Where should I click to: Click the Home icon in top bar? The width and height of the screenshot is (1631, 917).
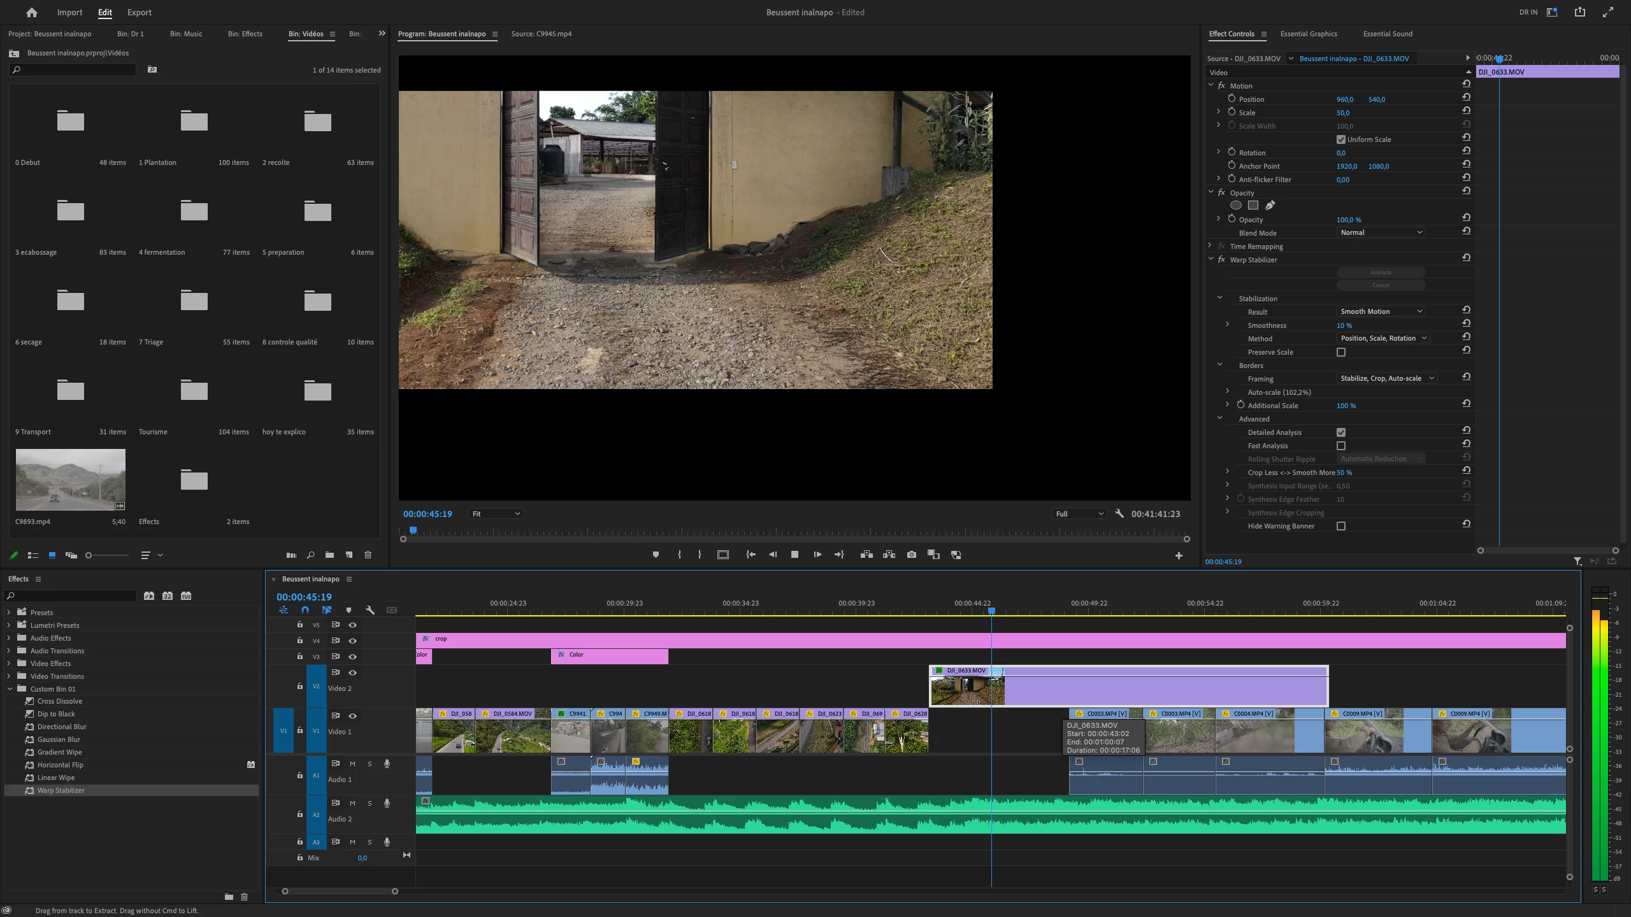pos(31,12)
